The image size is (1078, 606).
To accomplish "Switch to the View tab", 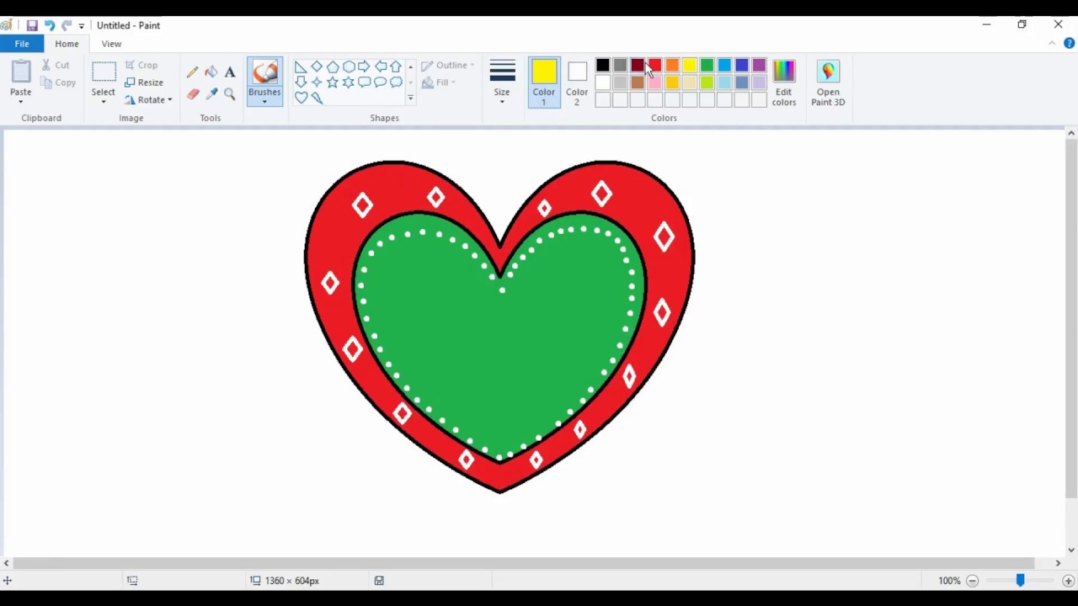I will coord(111,44).
